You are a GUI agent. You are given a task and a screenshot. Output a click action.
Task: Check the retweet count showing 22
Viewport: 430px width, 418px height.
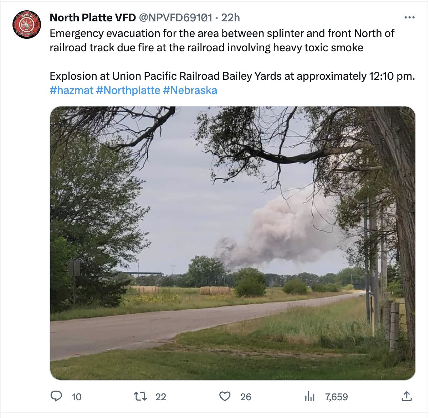point(161,397)
